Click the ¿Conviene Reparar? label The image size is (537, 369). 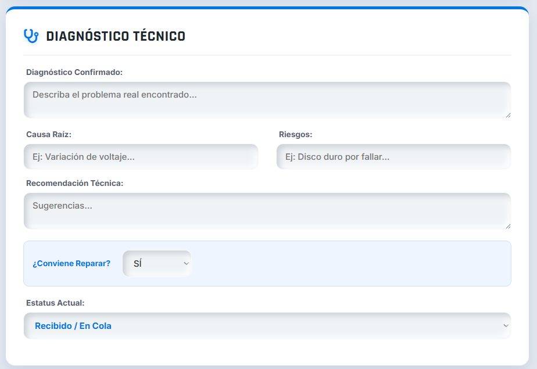point(71,263)
